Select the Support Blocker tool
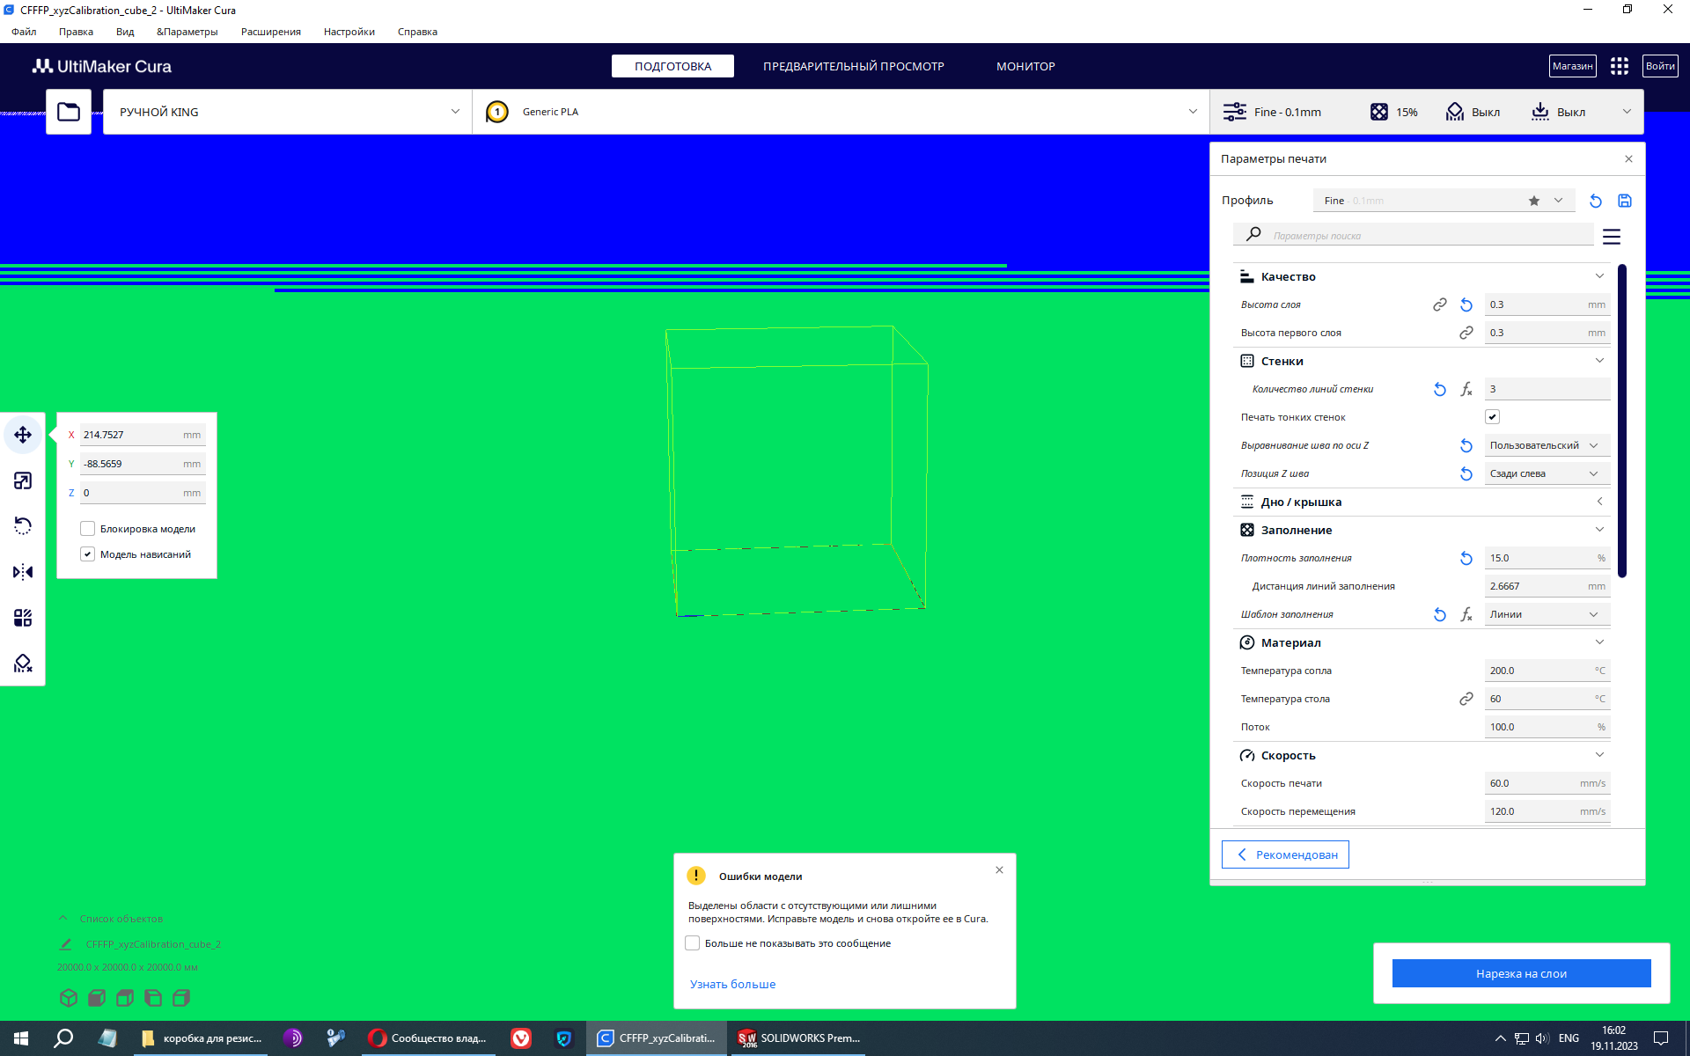 (x=23, y=664)
